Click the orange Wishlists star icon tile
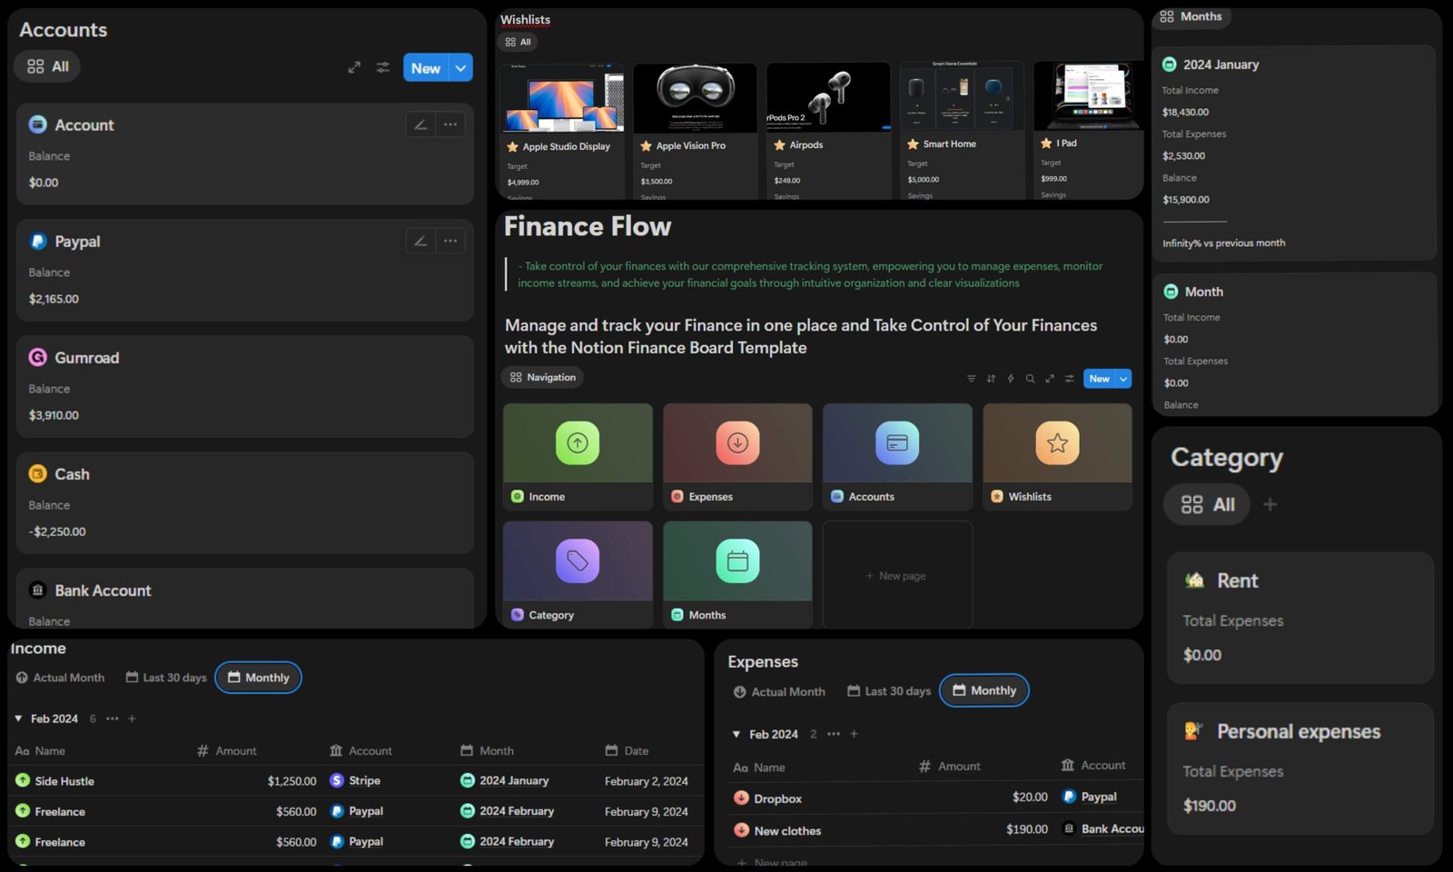The height and width of the screenshot is (872, 1453). pyautogui.click(x=1057, y=442)
